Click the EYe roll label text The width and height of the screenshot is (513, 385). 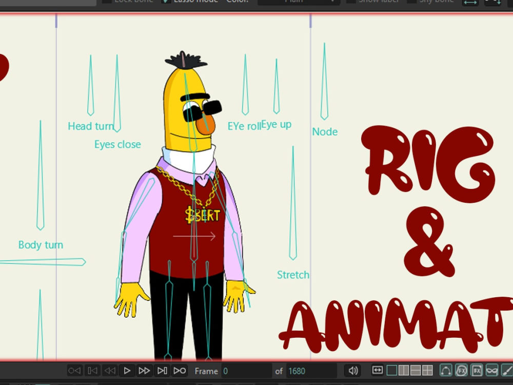click(x=244, y=126)
